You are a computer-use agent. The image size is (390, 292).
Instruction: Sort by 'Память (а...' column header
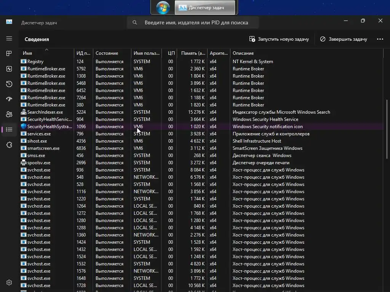[192, 53]
